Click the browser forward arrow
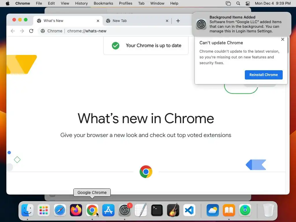Screen dimensions: 296x222 [22, 31]
